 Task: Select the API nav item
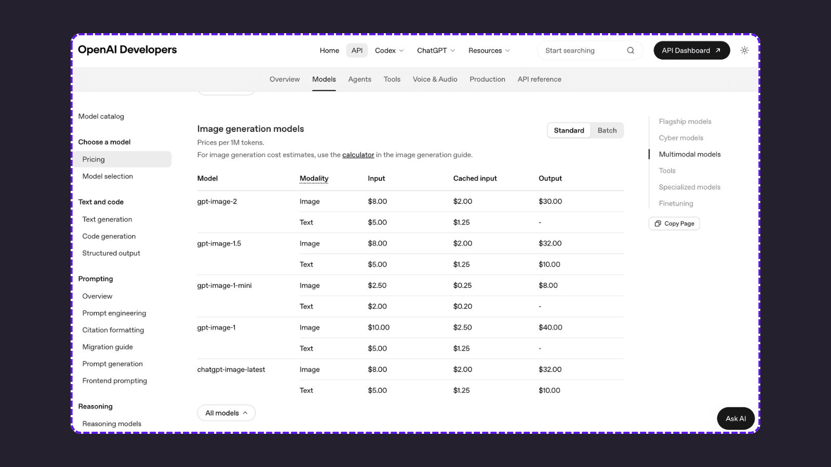coord(357,50)
